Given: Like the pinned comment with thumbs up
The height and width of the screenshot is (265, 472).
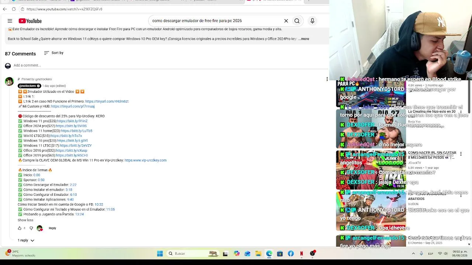Looking at the screenshot, I should pyautogui.click(x=20, y=228).
